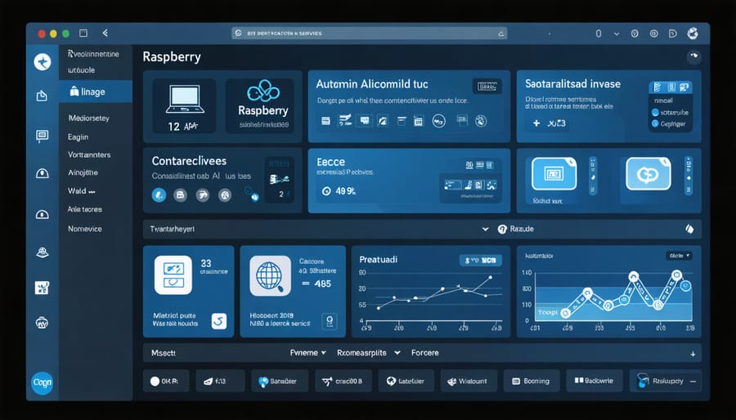Image resolution: width=736 pixels, height=420 pixels.
Task: Expand the Tvantarheyerl row chevron
Action: (x=485, y=230)
